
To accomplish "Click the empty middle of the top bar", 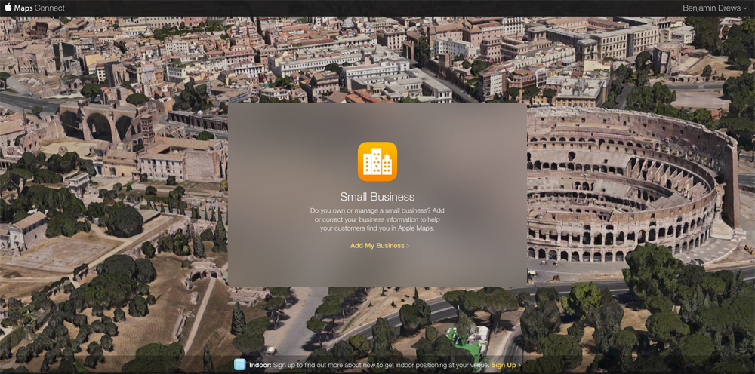I will point(377,8).
